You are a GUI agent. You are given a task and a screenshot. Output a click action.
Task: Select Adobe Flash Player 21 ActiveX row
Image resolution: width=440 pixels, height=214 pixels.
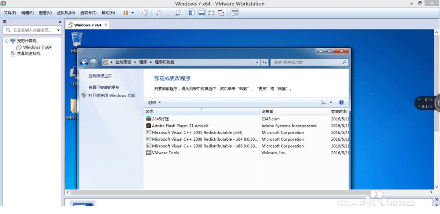point(246,126)
